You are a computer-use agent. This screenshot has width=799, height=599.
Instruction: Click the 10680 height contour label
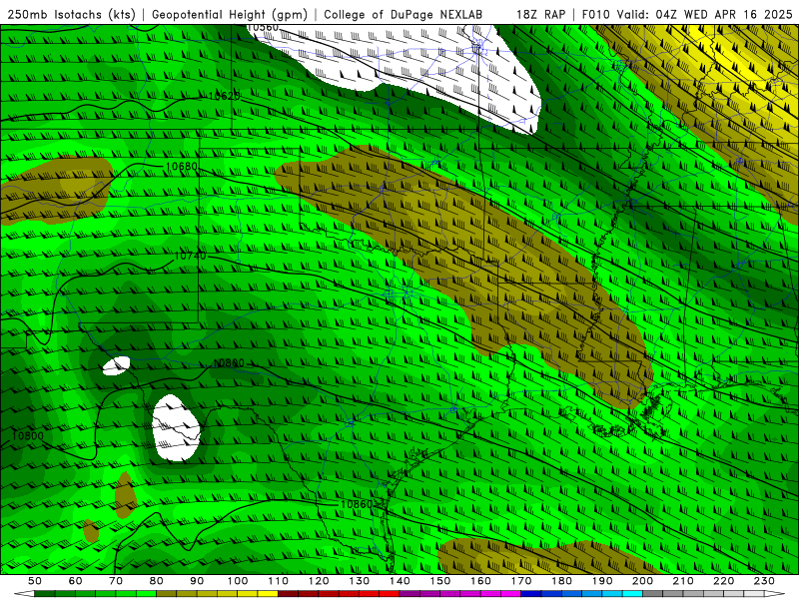[x=182, y=167]
